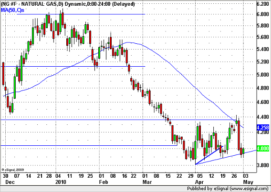271x192 pixels.
Task: Click the 4.400 price axis label
Action: click(263, 117)
